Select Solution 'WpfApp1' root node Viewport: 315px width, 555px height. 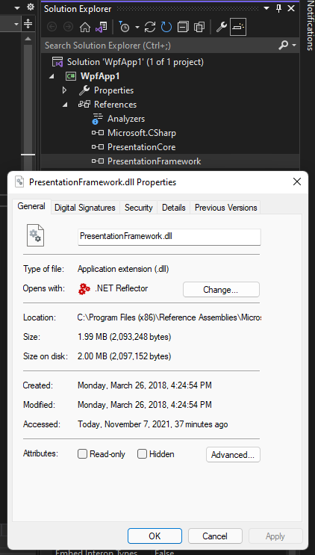tap(135, 62)
